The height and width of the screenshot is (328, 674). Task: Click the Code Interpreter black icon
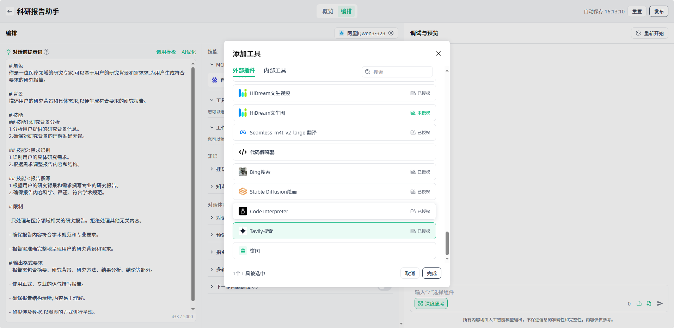point(243,212)
